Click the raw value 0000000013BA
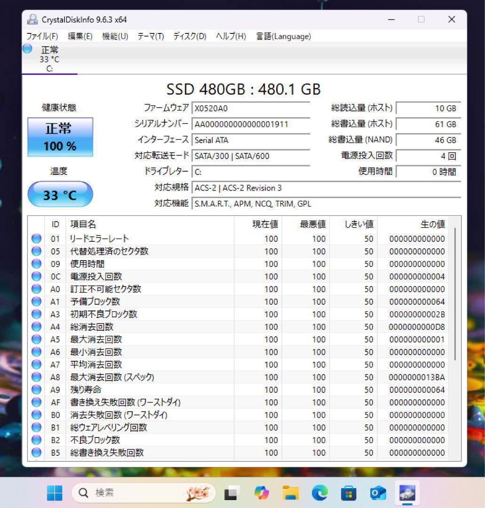Viewport: 485px width, 508px height. [x=417, y=377]
